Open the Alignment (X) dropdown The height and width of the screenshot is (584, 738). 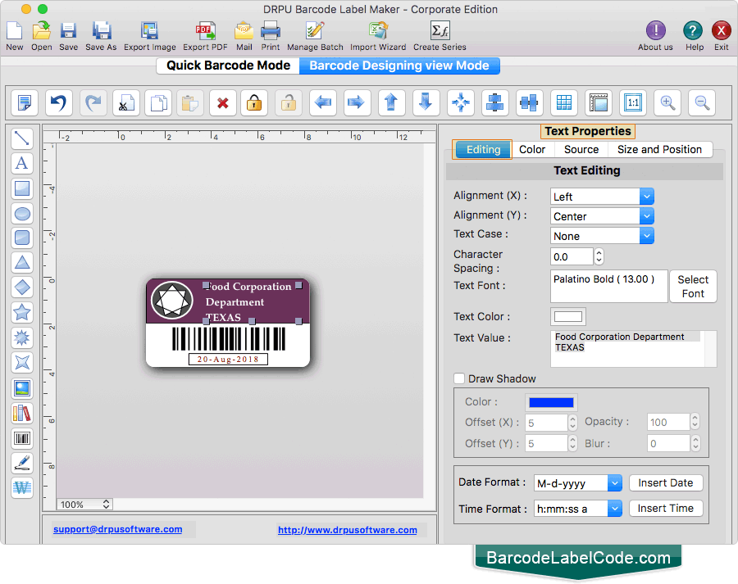601,196
